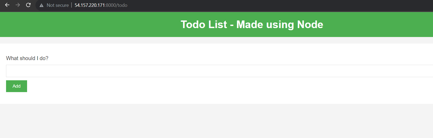This screenshot has width=433, height=138.
Task: Click the green Add button
Action: (17, 86)
